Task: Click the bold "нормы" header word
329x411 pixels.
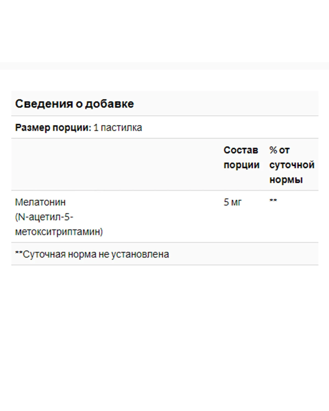Action: point(286,180)
